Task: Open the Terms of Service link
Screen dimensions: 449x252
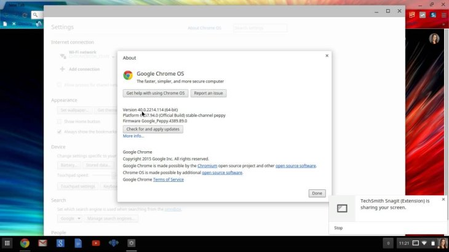Action: pos(169,179)
